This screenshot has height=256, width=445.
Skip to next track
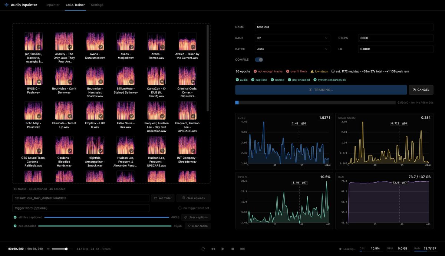pos(243,249)
